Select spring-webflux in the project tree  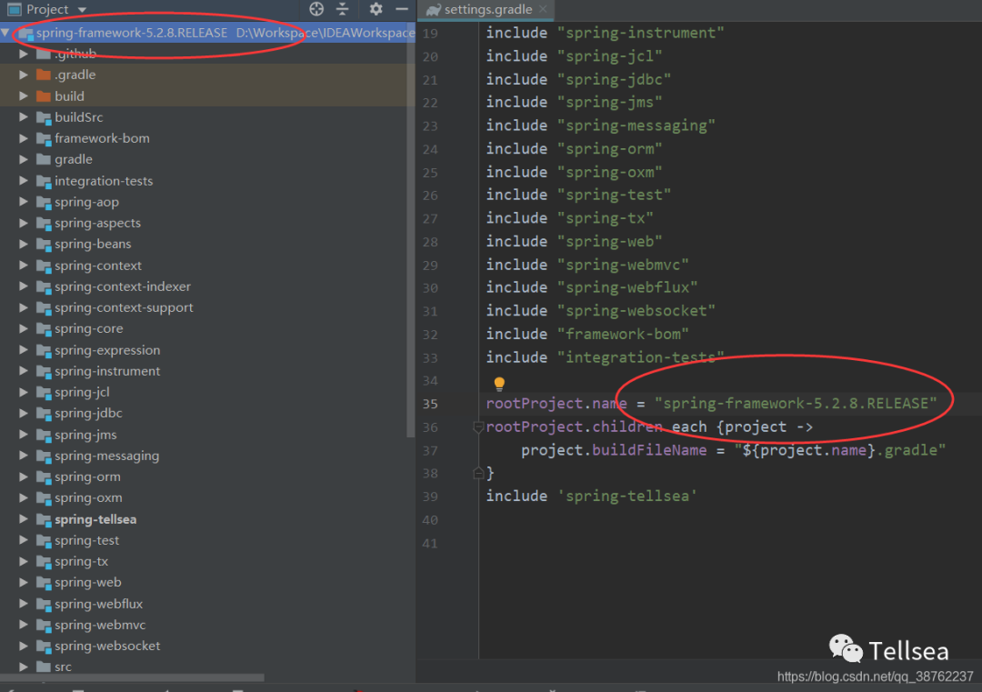pyautogui.click(x=98, y=604)
